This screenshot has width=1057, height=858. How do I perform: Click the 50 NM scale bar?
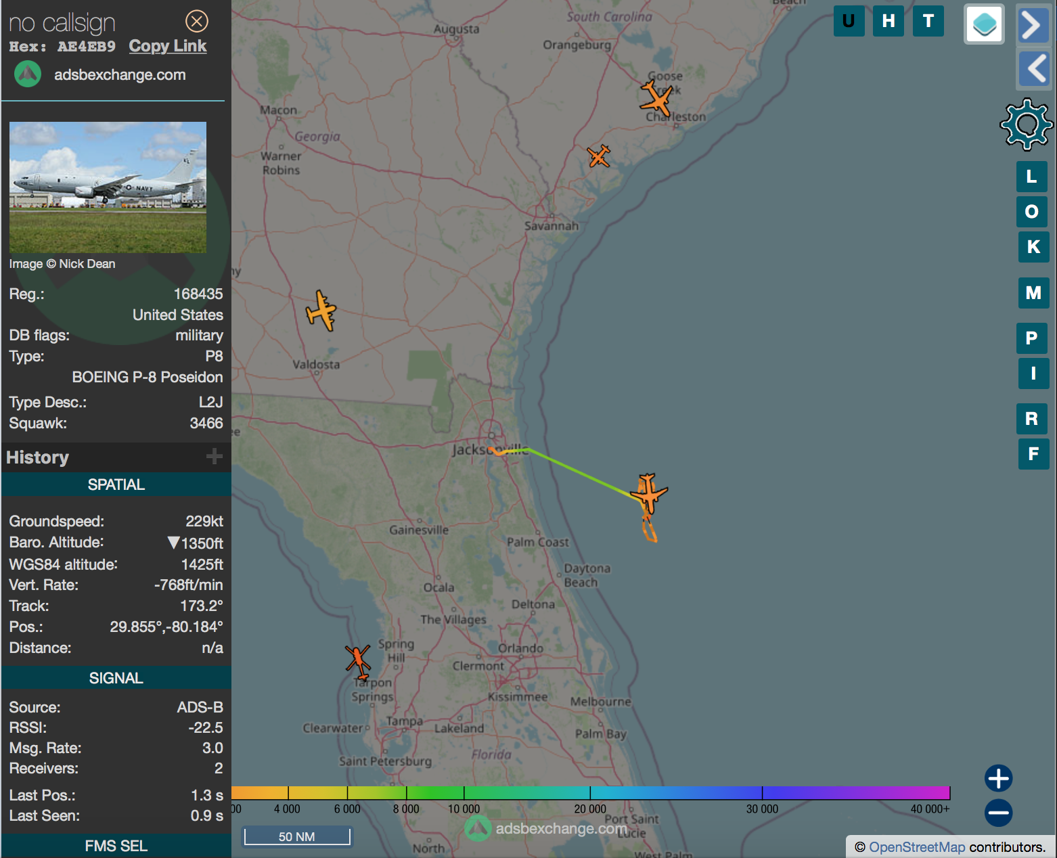click(297, 836)
